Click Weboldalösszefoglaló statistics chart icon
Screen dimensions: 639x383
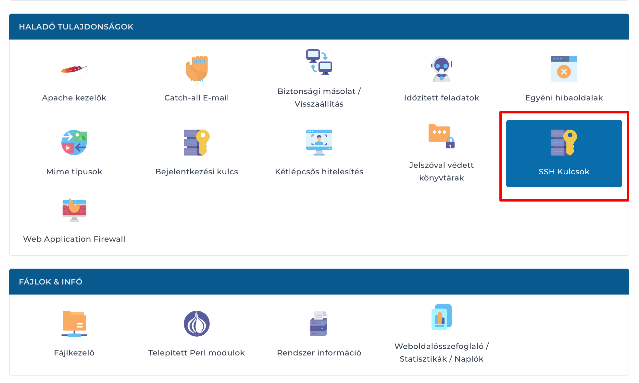[x=441, y=317]
